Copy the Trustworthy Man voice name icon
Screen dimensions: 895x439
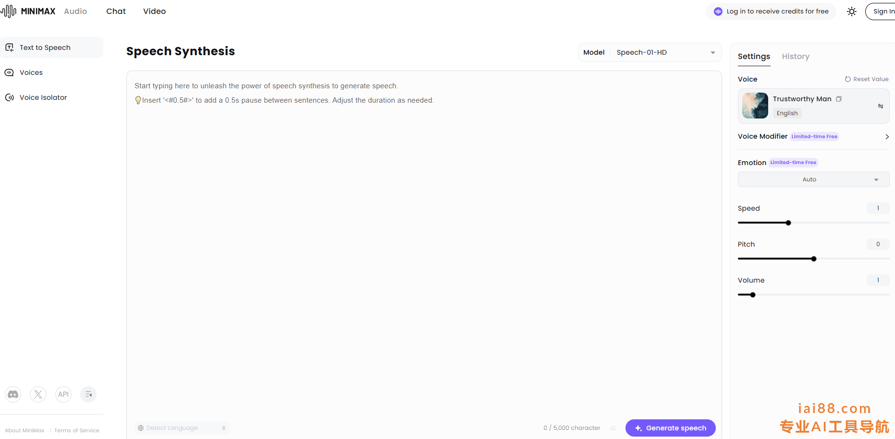(x=839, y=99)
